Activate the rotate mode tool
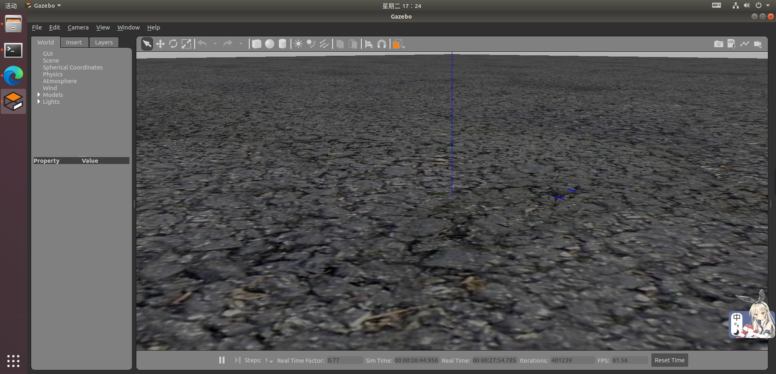This screenshot has height=374, width=776. click(173, 44)
